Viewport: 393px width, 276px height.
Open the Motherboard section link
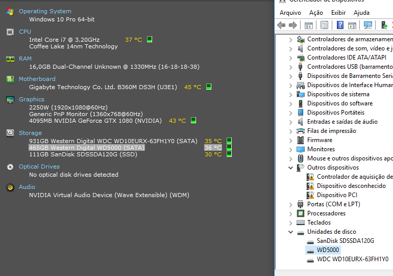coord(37,79)
